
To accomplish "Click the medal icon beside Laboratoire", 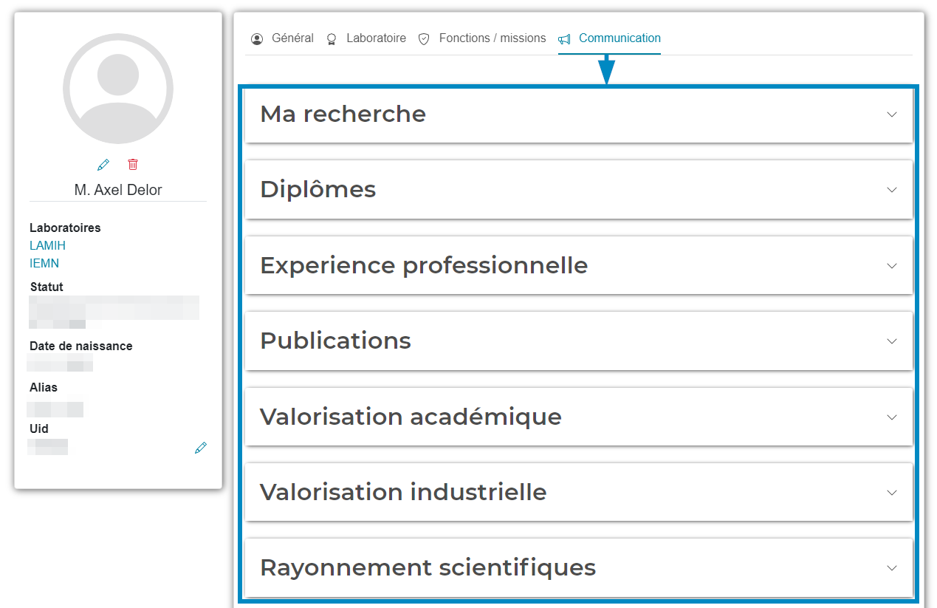I will click(x=332, y=39).
